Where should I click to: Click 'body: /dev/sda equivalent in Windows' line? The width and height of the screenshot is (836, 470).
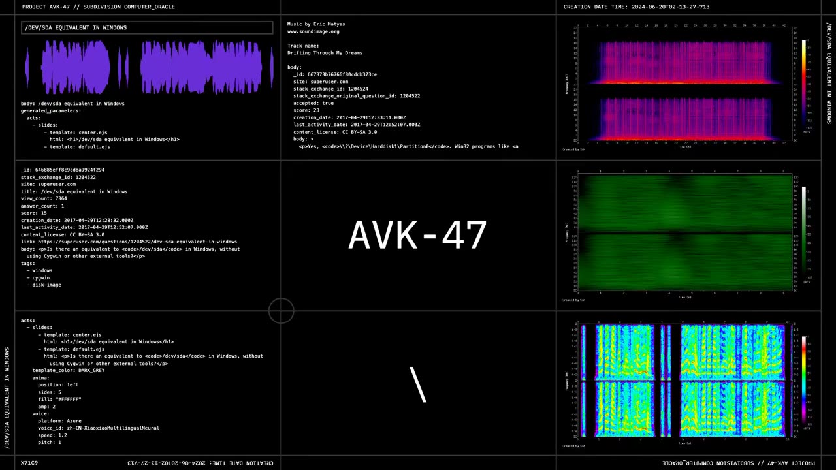72,103
